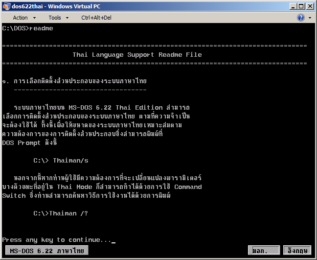This screenshot has height=260, width=317.
Task: Click the 'อังกฤษ' language indicator
Action: click(x=297, y=251)
